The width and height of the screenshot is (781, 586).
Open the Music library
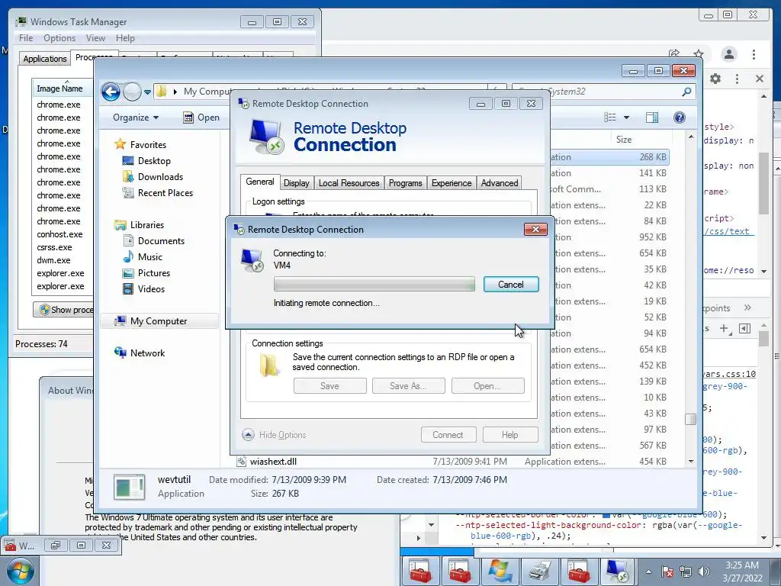pyautogui.click(x=150, y=256)
